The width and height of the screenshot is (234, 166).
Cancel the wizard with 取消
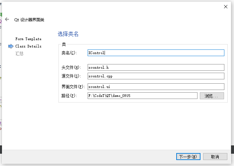(215, 157)
